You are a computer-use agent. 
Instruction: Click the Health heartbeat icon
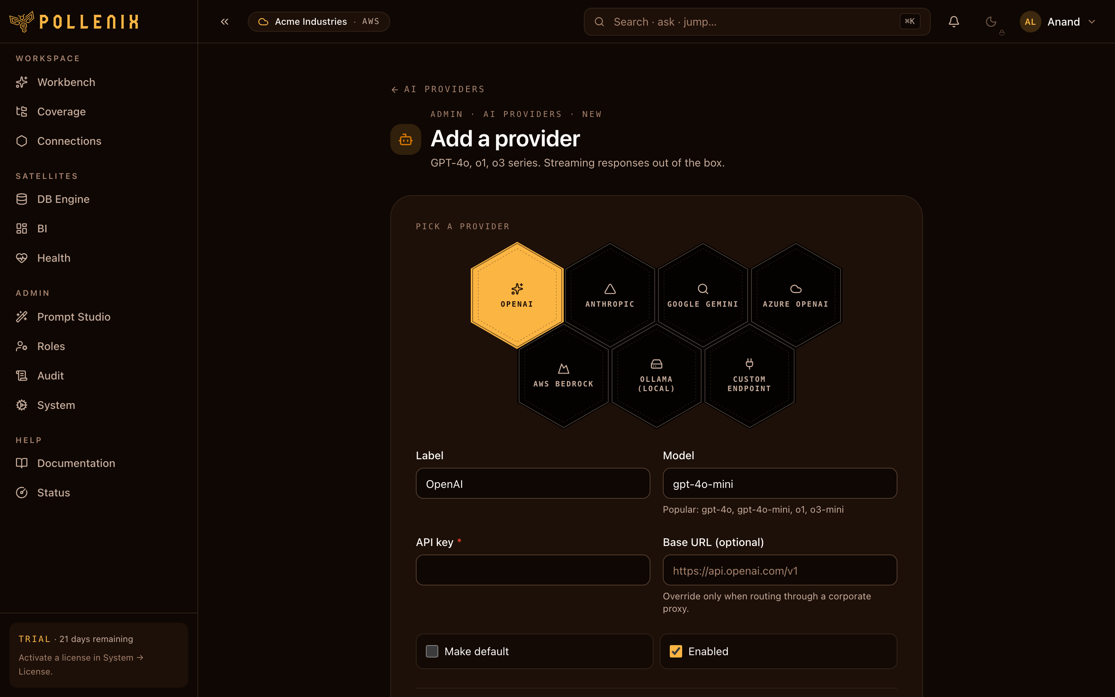tap(22, 258)
